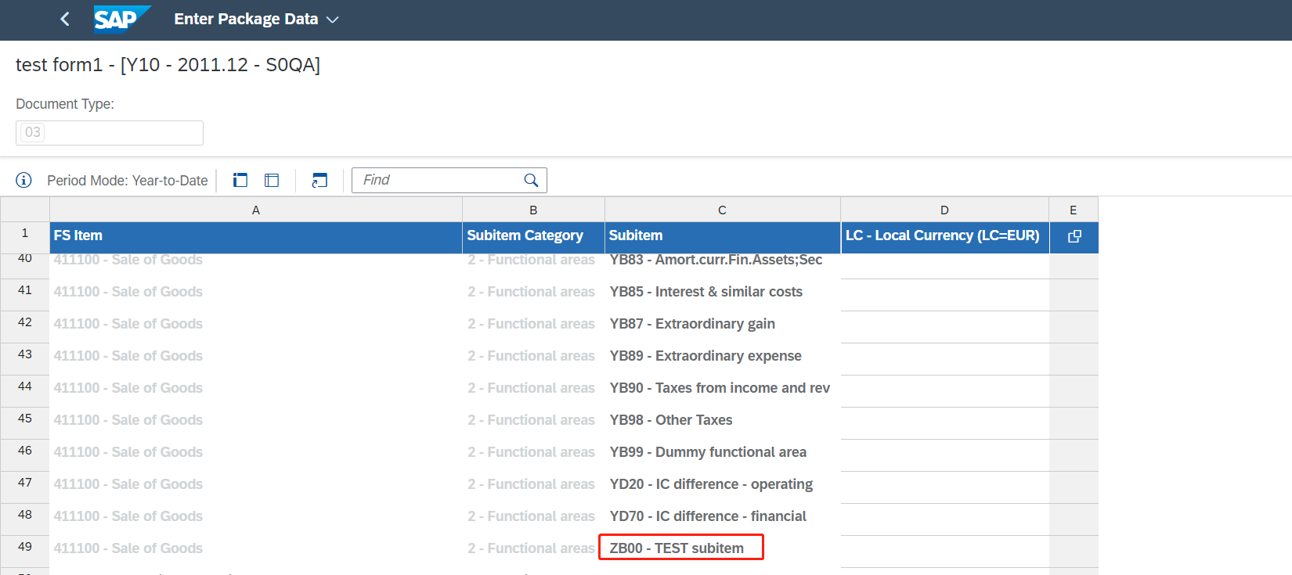
Task: Click YB89 - Extraordinary expense cell
Action: pyautogui.click(x=723, y=358)
